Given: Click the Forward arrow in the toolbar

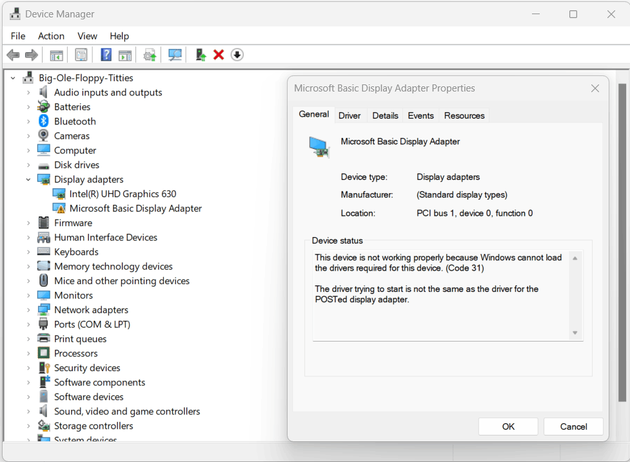Looking at the screenshot, I should point(32,55).
